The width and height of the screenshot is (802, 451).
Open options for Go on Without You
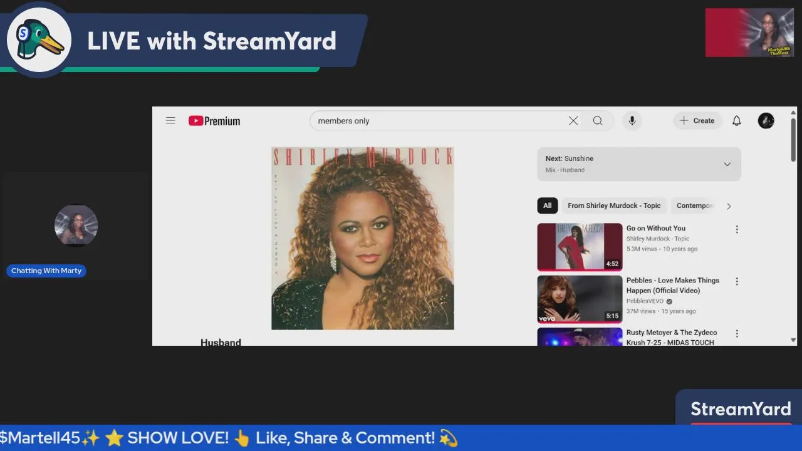pyautogui.click(x=737, y=229)
